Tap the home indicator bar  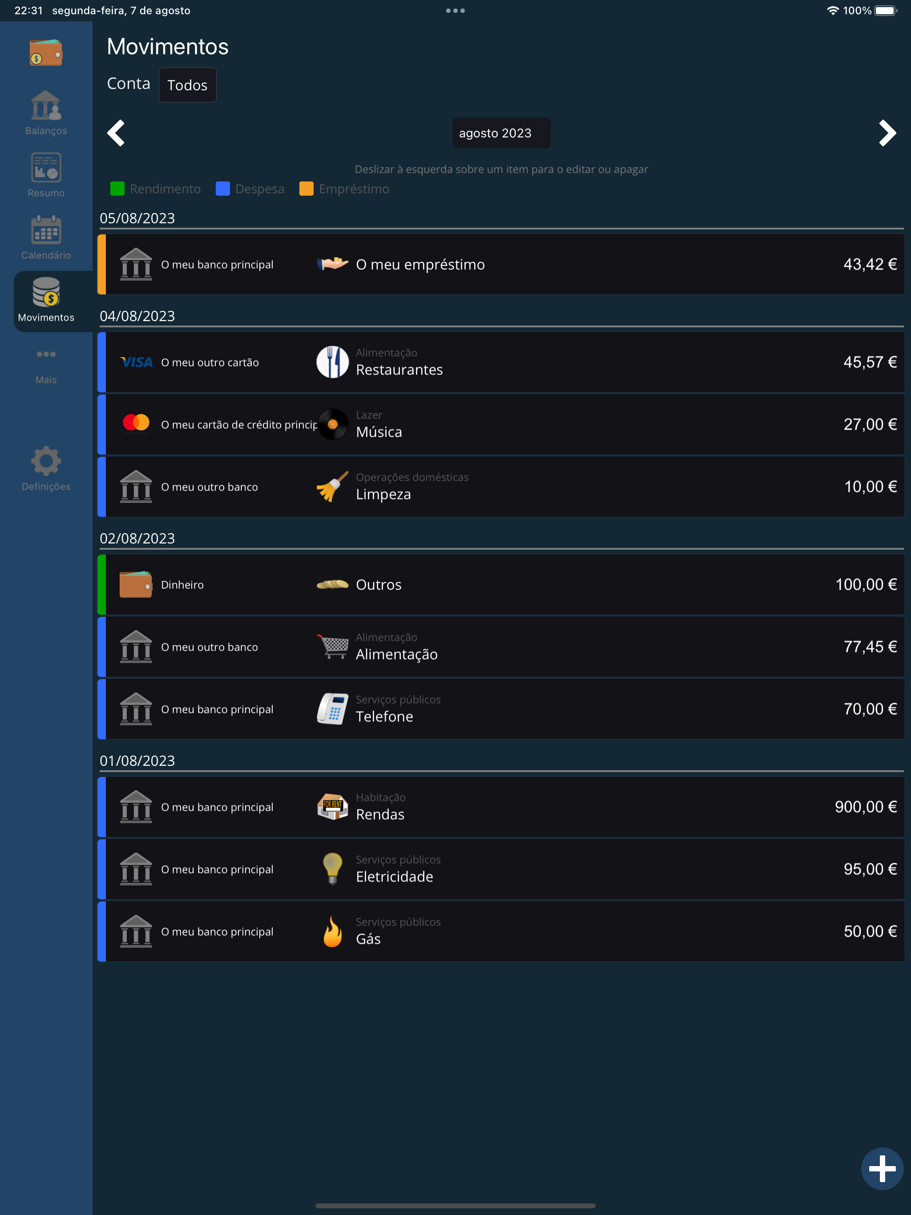pos(455,1206)
